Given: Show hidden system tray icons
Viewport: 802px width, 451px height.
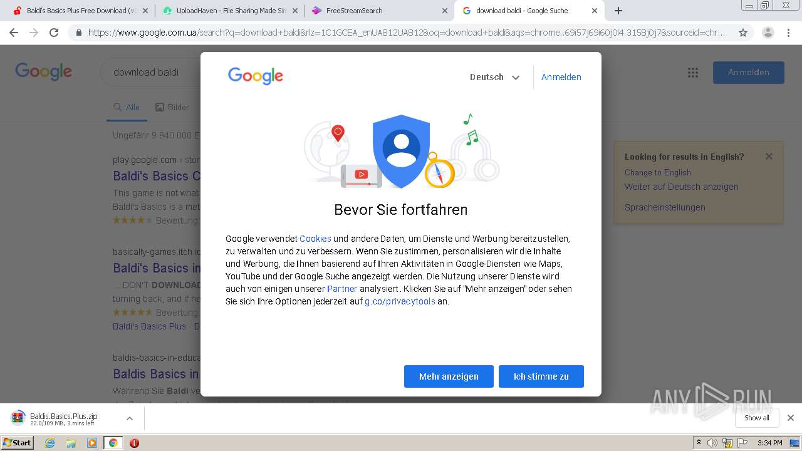Looking at the screenshot, I should (699, 443).
